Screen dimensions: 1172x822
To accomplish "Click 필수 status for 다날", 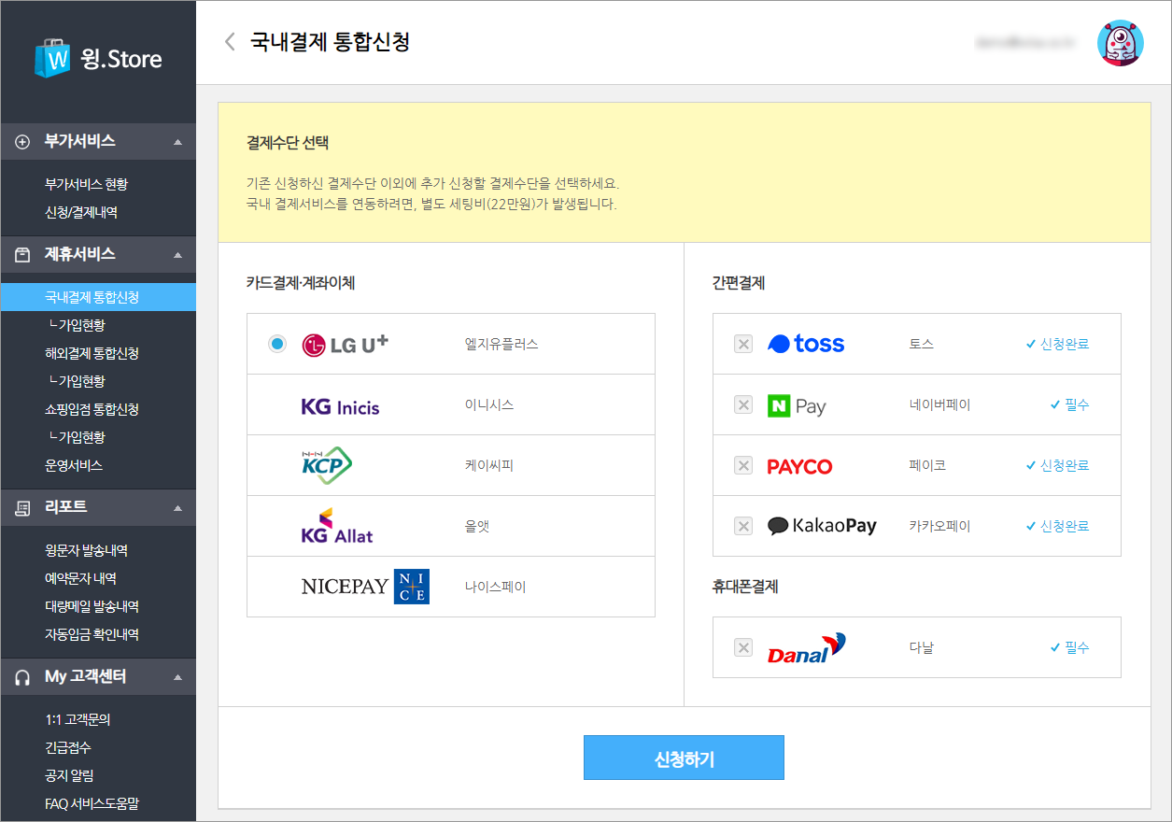I will 1069,647.
